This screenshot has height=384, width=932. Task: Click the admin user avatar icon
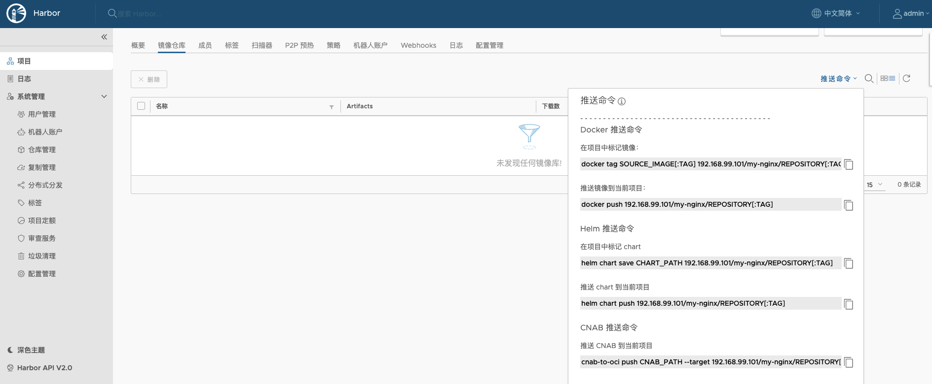point(897,14)
